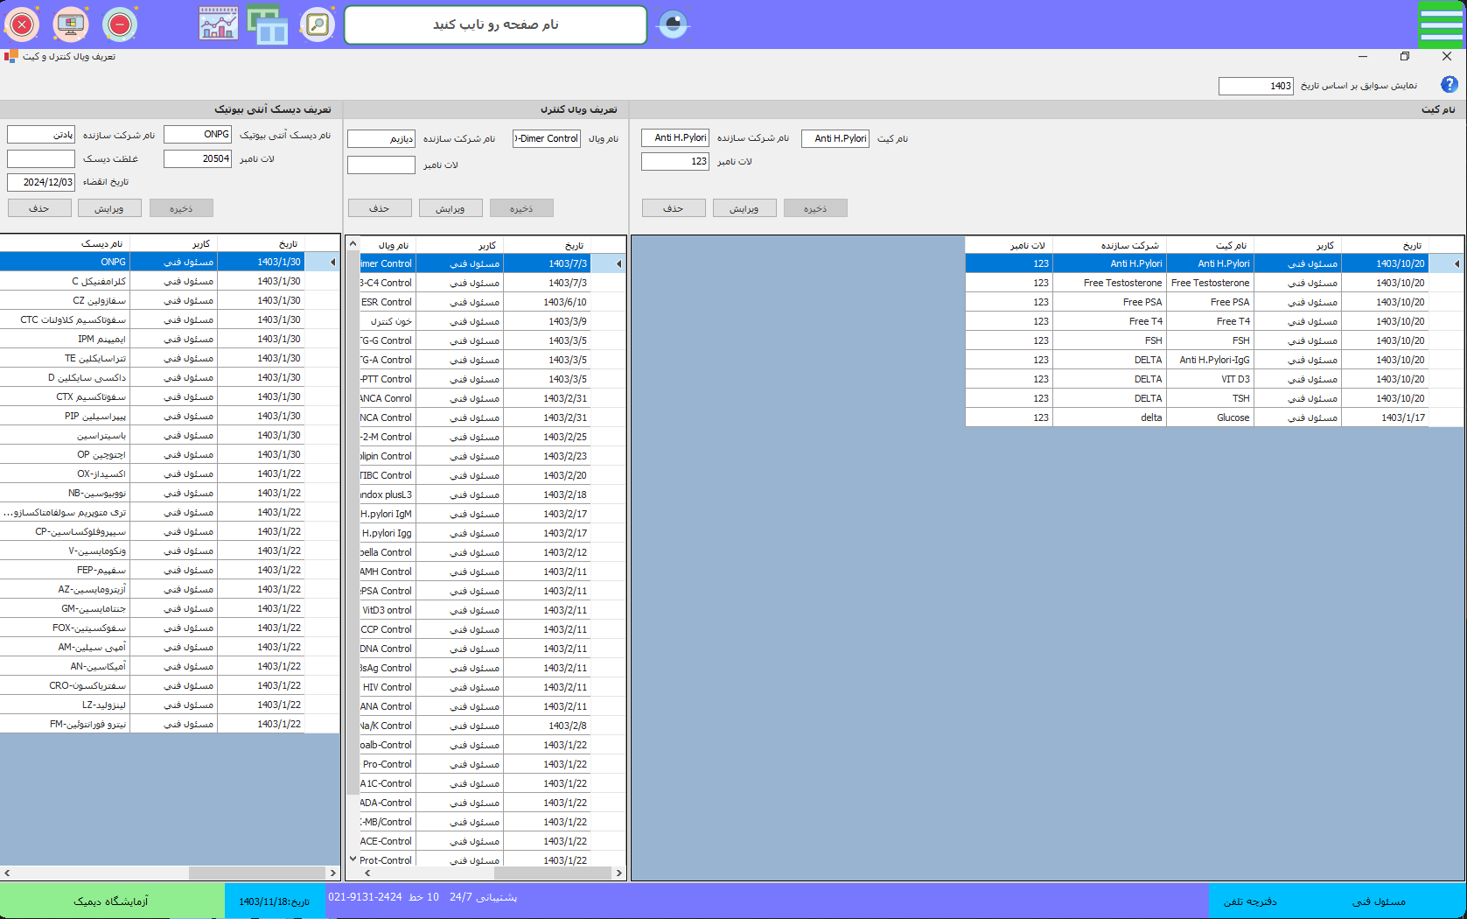Click the date column header in kit table

[1385, 245]
